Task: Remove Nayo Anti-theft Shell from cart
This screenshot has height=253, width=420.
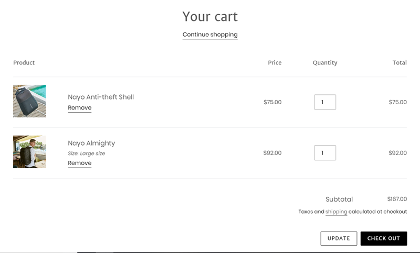Action: coord(80,108)
